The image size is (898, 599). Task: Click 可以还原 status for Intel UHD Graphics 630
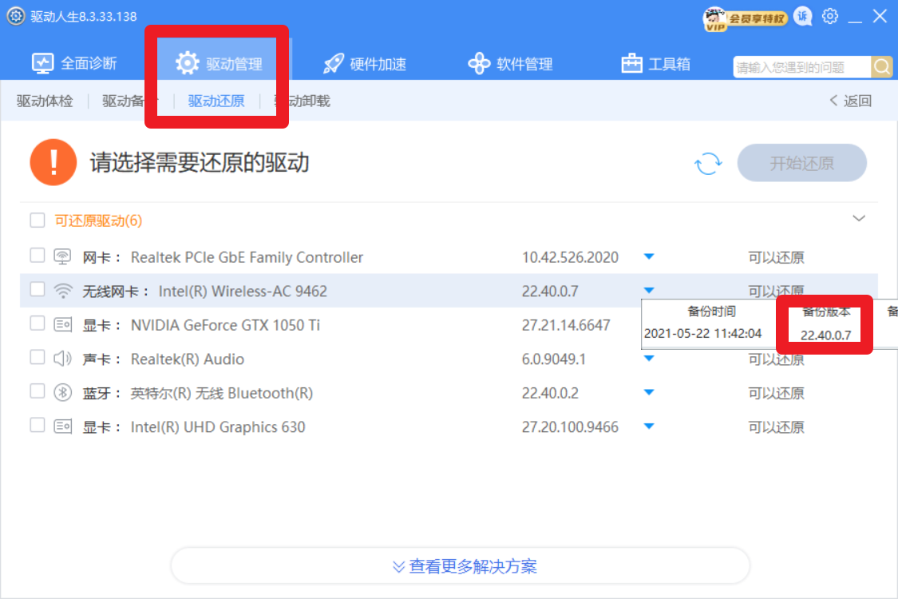tap(776, 427)
